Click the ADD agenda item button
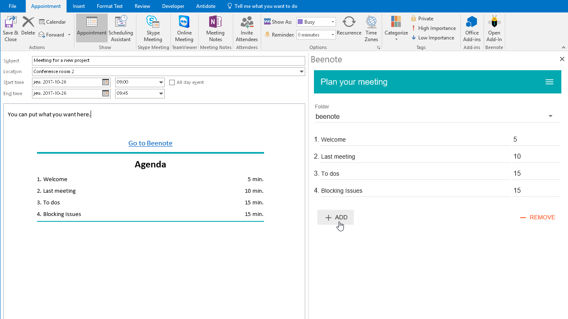The width and height of the screenshot is (568, 319). (336, 217)
